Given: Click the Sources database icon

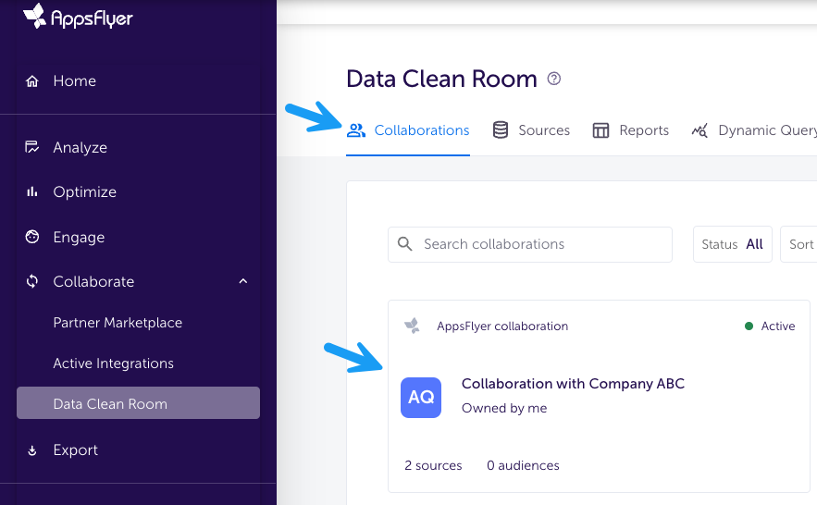Looking at the screenshot, I should point(501,130).
